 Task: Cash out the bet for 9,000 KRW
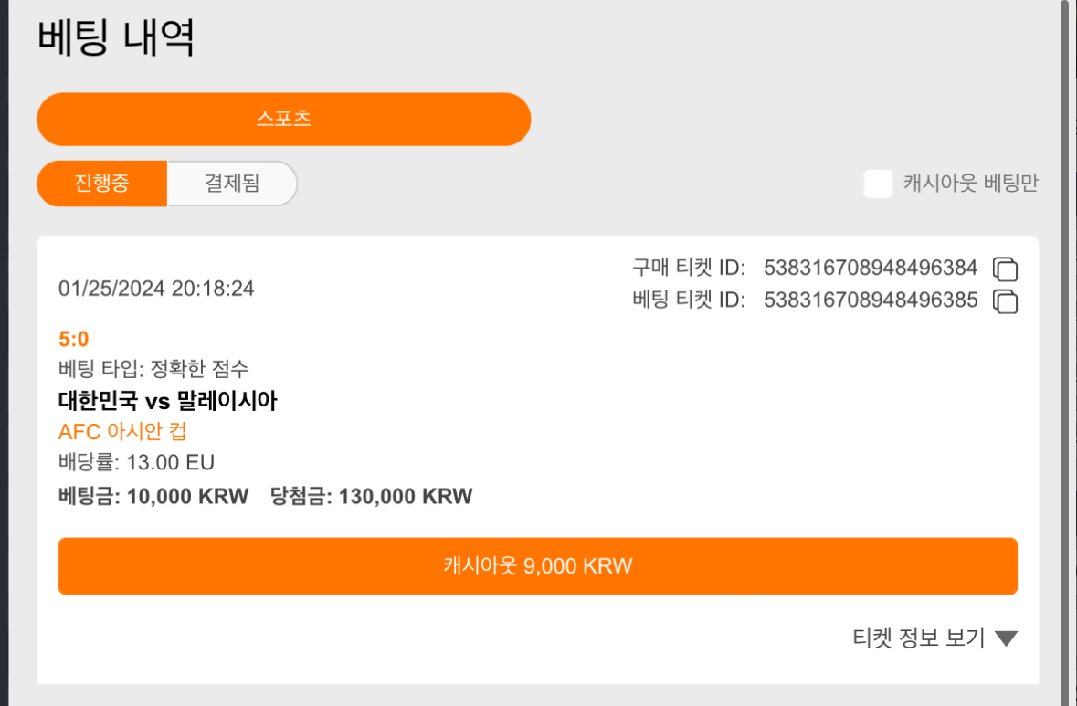pos(538,566)
